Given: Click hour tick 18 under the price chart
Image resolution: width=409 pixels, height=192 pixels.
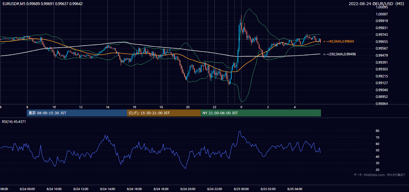Looking at the screenshot, I should point(161,107).
